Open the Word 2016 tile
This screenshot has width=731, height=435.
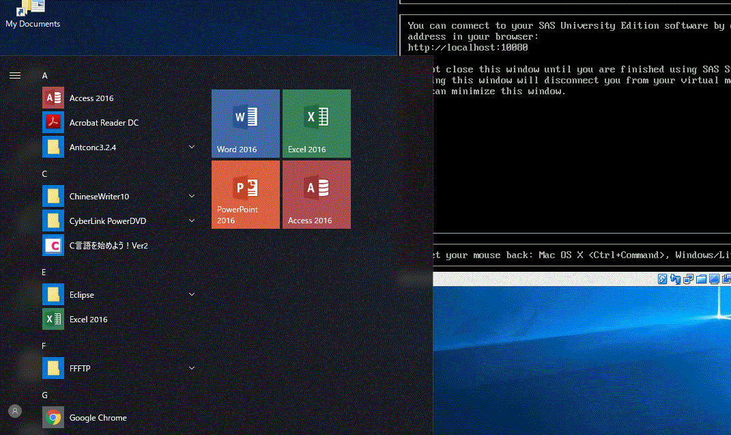coord(246,124)
